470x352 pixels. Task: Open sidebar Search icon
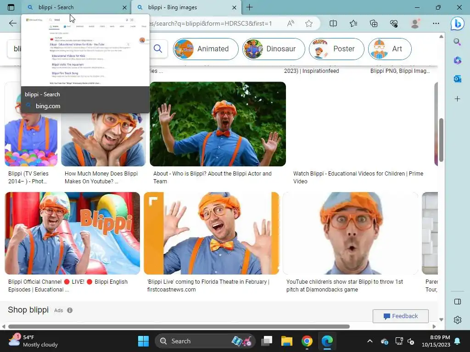pos(457,42)
